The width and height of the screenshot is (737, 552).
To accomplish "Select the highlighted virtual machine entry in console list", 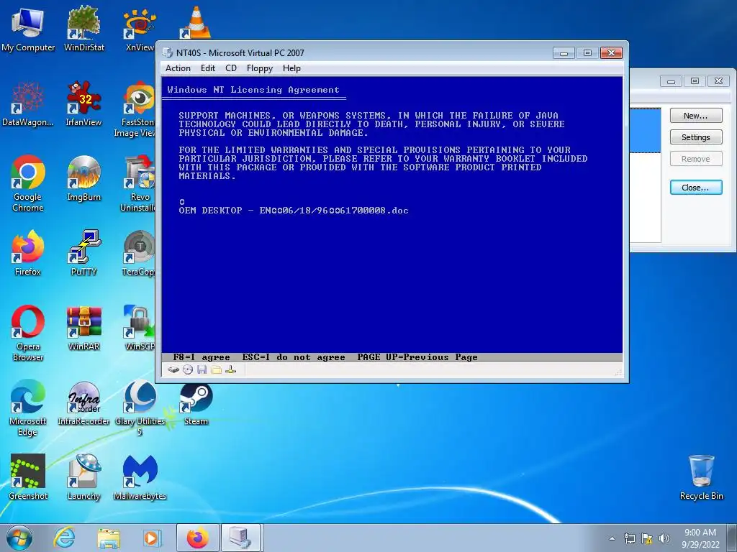I will (x=645, y=131).
